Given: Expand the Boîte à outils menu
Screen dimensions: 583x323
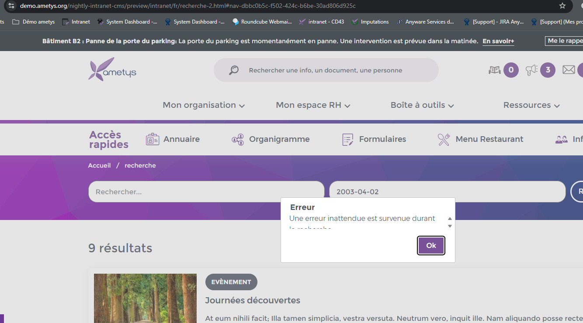Looking at the screenshot, I should click(422, 105).
